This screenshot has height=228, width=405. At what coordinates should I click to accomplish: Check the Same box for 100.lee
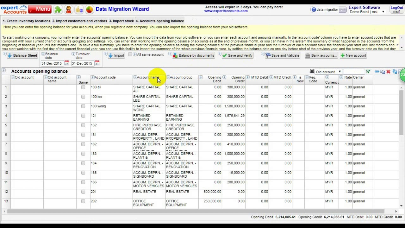(x=83, y=97)
